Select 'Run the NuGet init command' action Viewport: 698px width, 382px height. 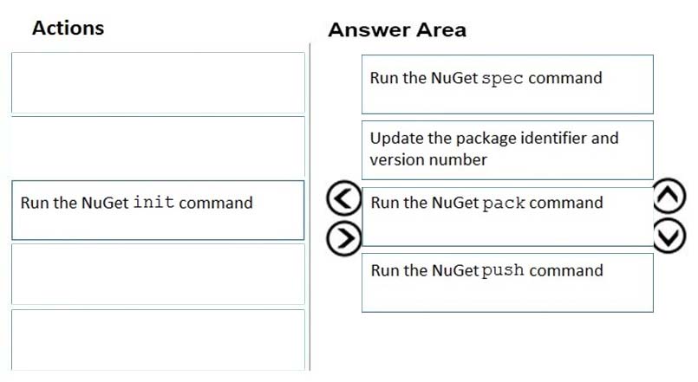click(158, 210)
